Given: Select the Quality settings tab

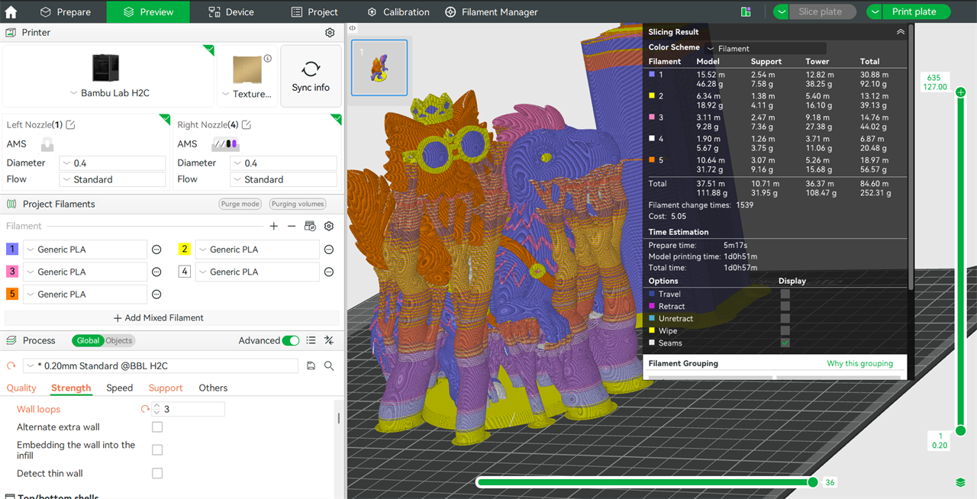Looking at the screenshot, I should [21, 388].
